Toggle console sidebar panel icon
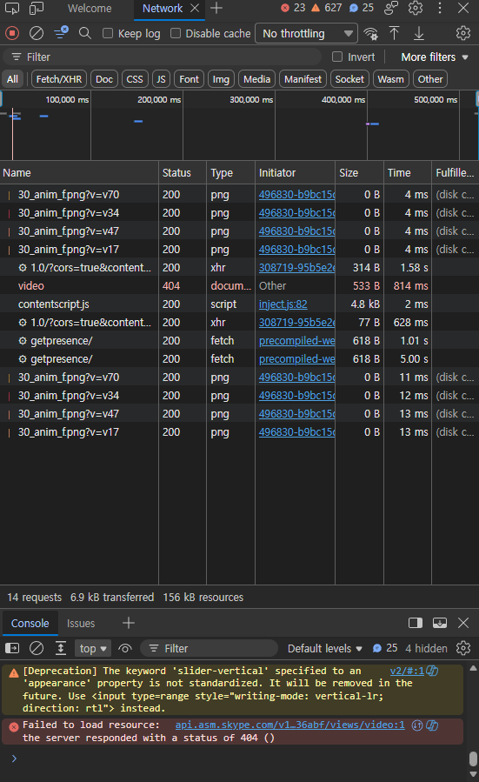 click(x=12, y=648)
